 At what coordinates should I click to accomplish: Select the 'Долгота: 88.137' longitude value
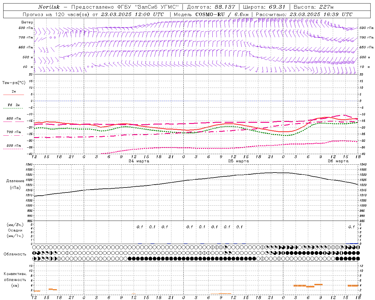[x=211, y=7]
